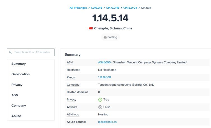The image size is (211, 128).
Task: Click the ipas@cnnic.cn abuse contact email
Action: [x=107, y=122]
